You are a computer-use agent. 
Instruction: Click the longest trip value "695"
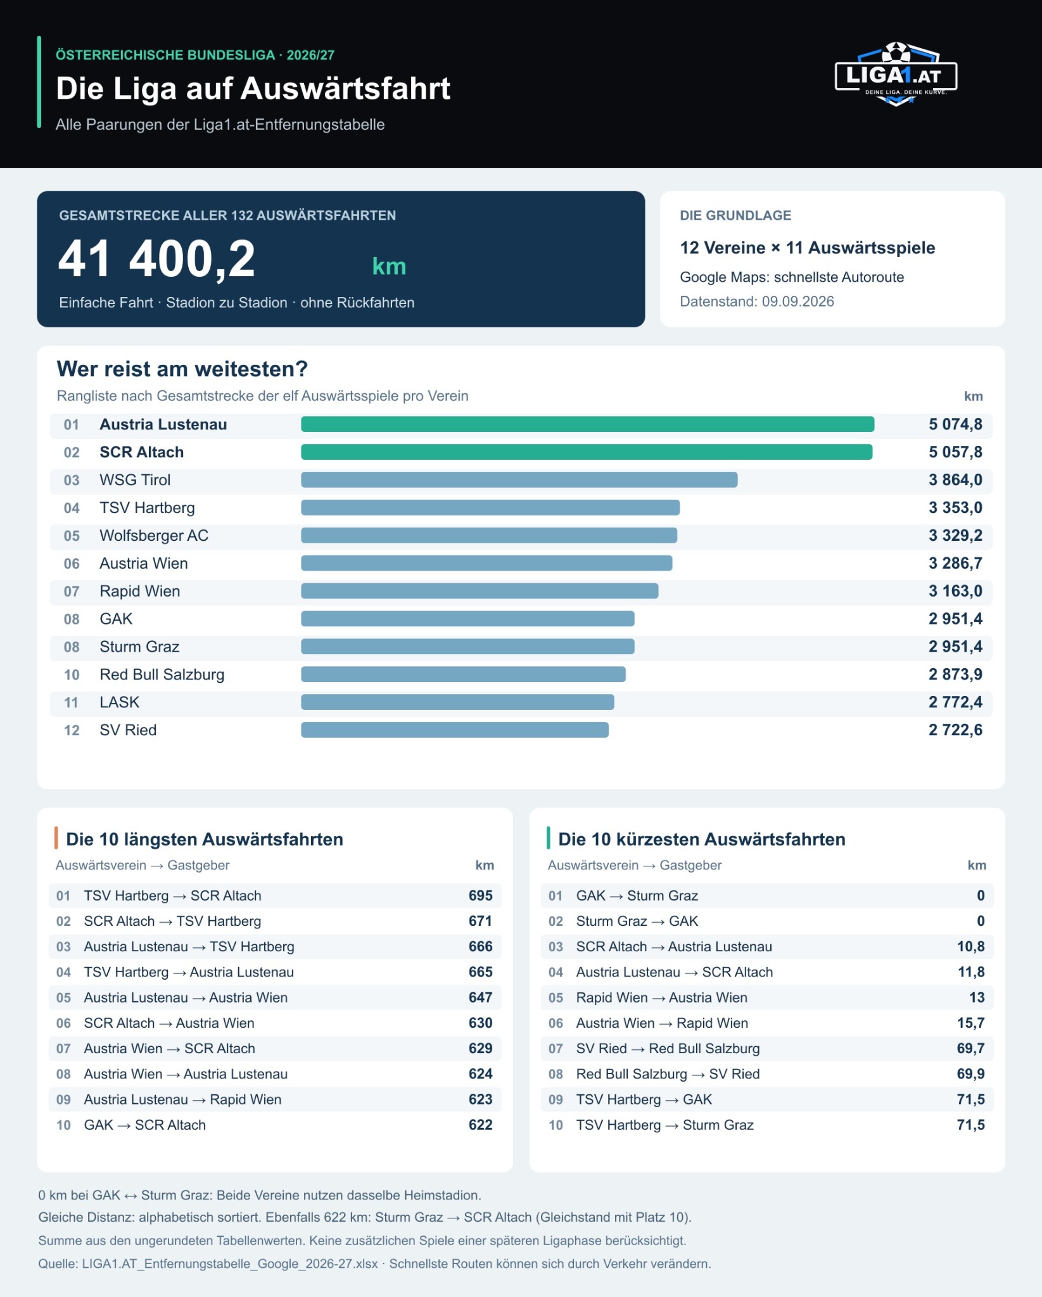coord(481,895)
